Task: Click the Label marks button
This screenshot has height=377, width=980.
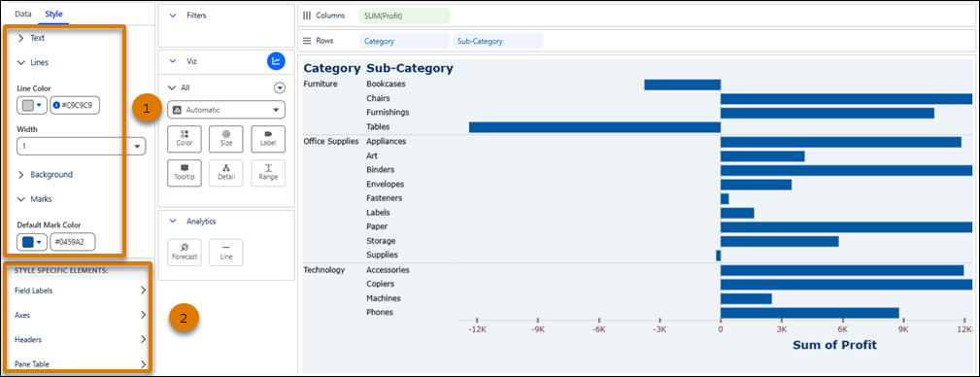Action: pos(268,139)
